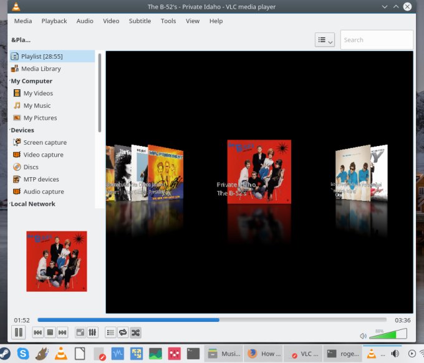Toggle loop repeat mode
Viewport: 424px width, 363px height.
[x=123, y=332]
